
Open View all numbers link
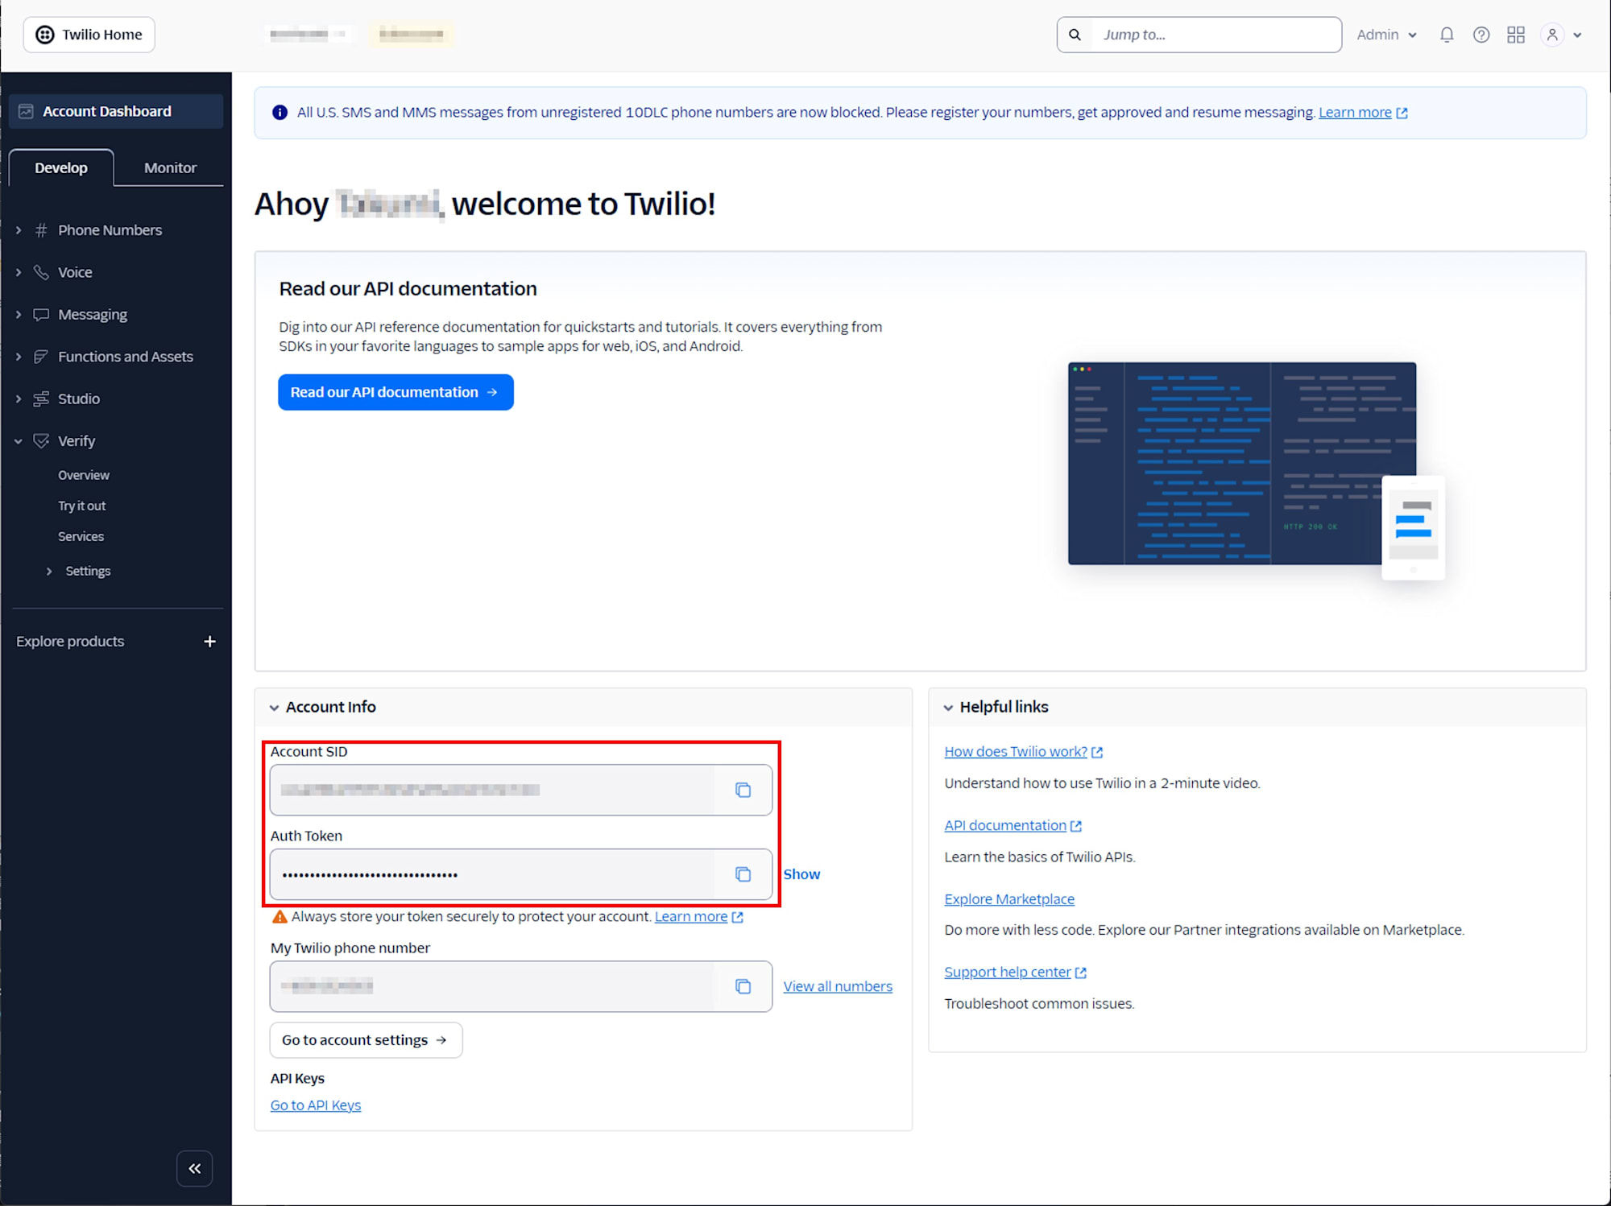[x=838, y=985]
